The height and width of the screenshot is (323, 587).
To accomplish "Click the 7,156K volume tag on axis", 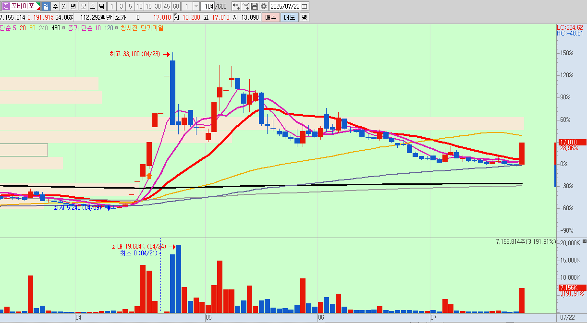I will point(572,287).
